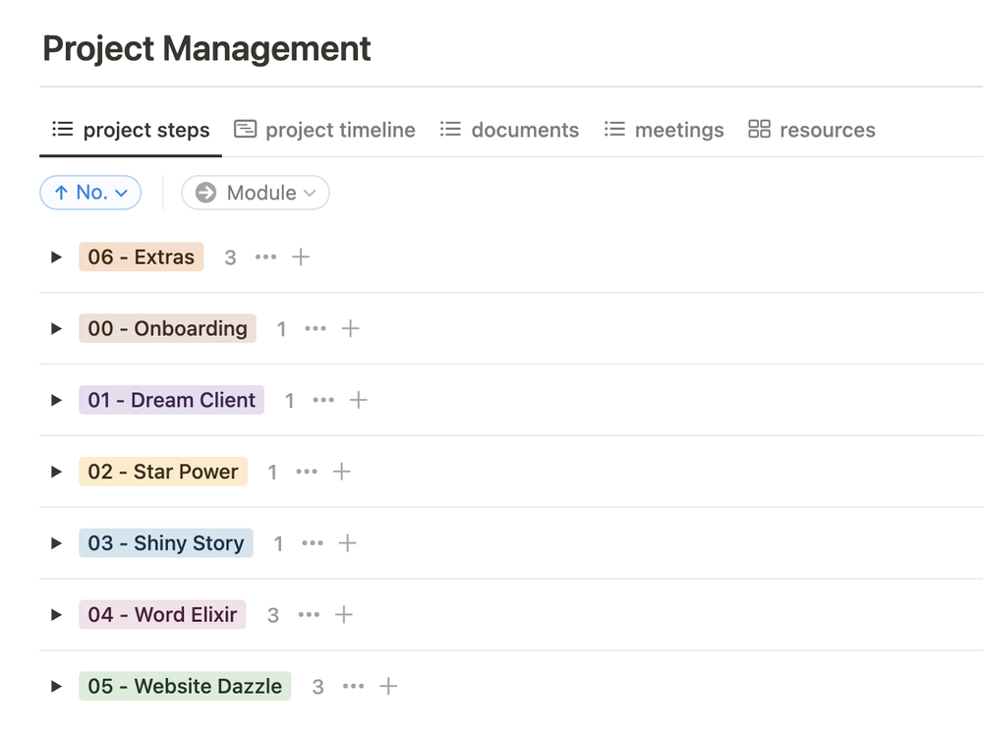Add a new item to 05 - Website Dazzle
The height and width of the screenshot is (734, 983).
click(x=388, y=687)
